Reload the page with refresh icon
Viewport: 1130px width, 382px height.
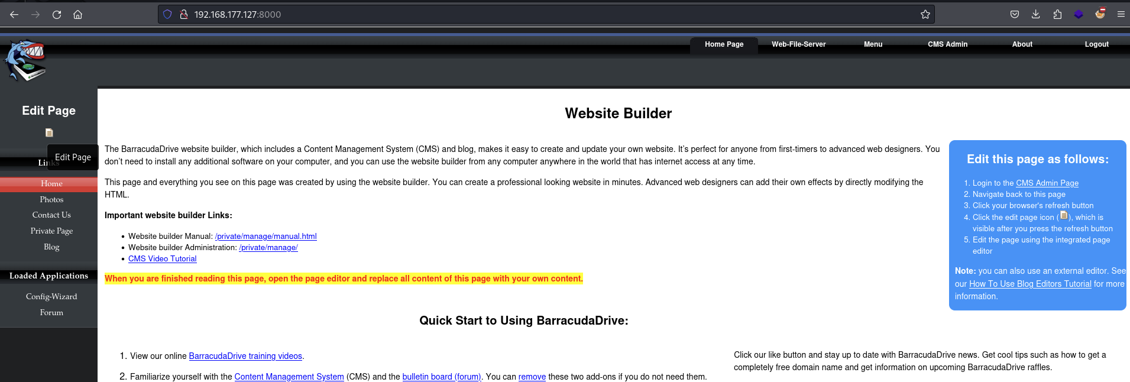click(x=57, y=15)
